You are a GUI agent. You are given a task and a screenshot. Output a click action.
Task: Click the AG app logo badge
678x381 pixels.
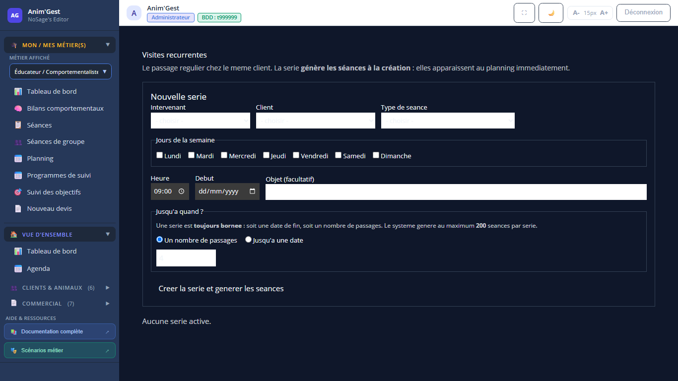[x=15, y=15]
